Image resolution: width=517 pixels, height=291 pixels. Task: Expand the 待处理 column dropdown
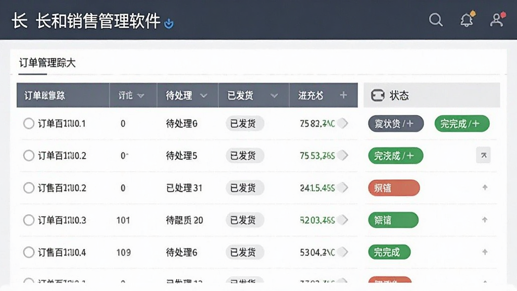203,95
